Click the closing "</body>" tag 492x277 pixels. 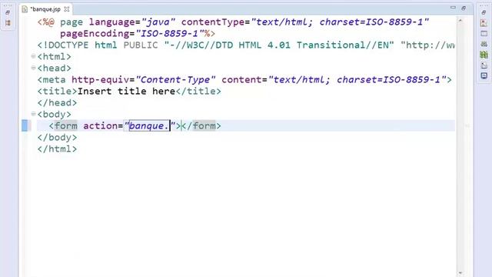coord(57,138)
